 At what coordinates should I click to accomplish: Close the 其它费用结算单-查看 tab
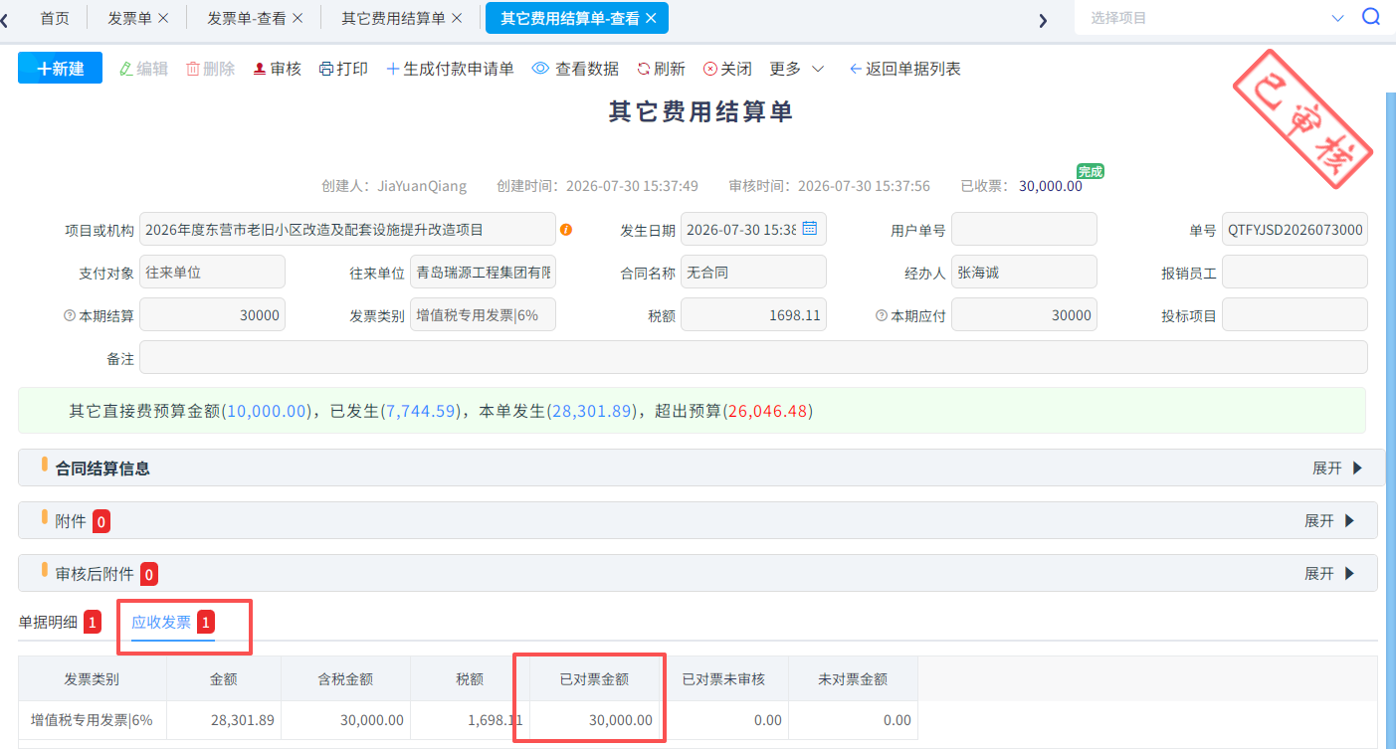(x=651, y=18)
